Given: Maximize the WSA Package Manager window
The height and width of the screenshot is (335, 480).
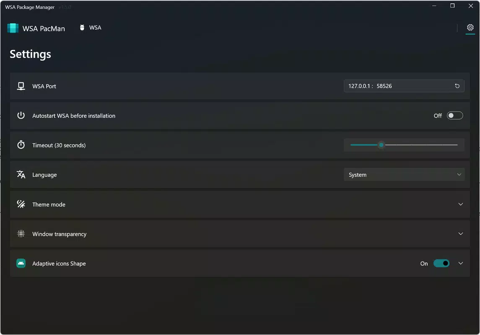Looking at the screenshot, I should [452, 6].
